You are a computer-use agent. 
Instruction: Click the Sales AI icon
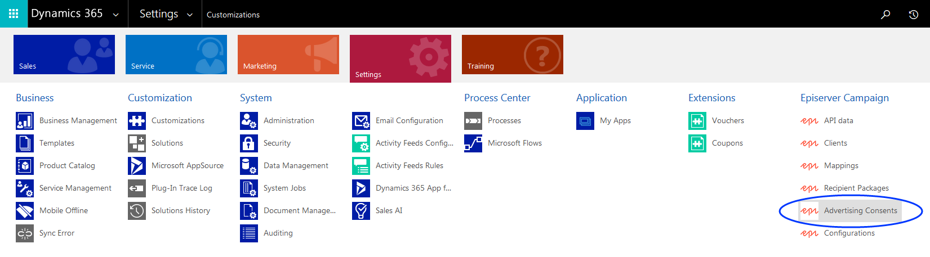tap(361, 211)
